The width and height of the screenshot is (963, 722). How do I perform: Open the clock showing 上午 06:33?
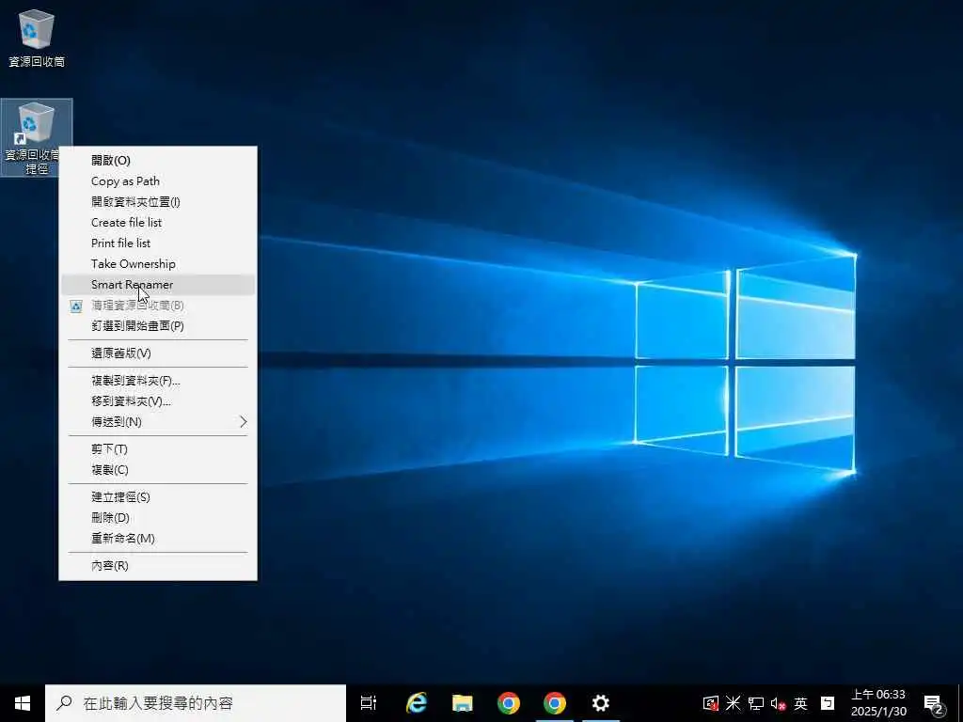(x=878, y=703)
